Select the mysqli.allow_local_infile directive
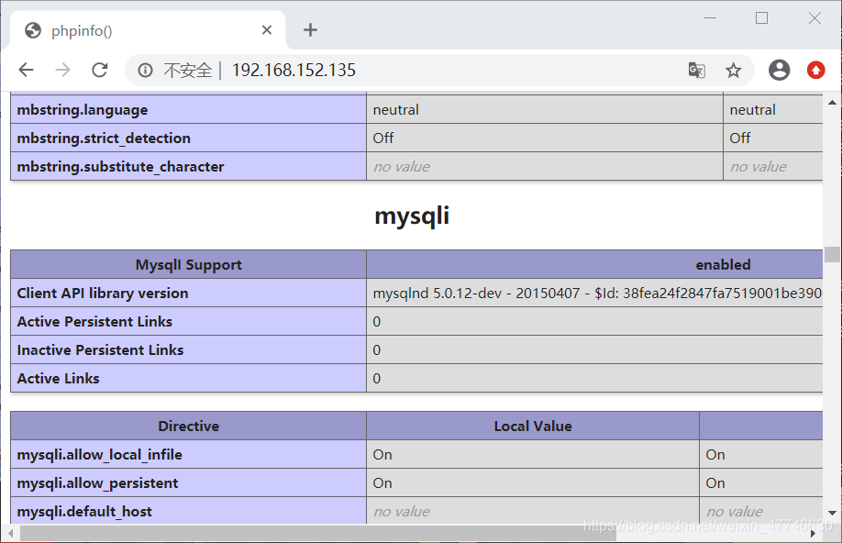 [x=188, y=454]
